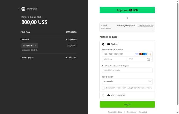Open the Condiciones link

132,112
